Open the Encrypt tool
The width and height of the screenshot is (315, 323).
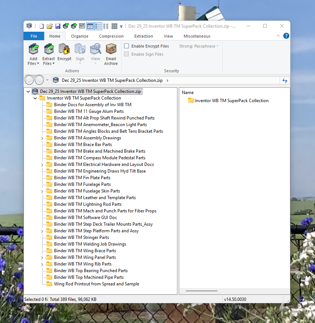coord(64,52)
